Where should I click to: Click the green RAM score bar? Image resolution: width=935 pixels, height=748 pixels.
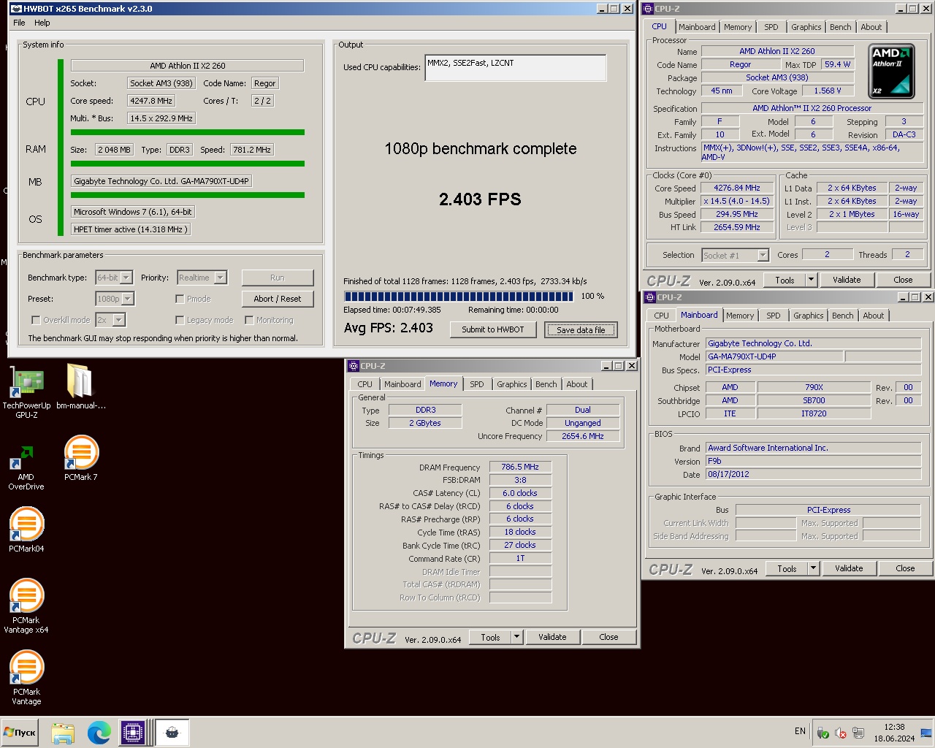[x=188, y=164]
